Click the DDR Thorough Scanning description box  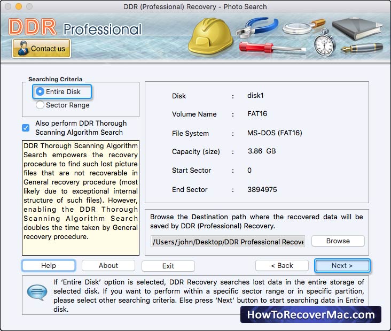pos(81,198)
